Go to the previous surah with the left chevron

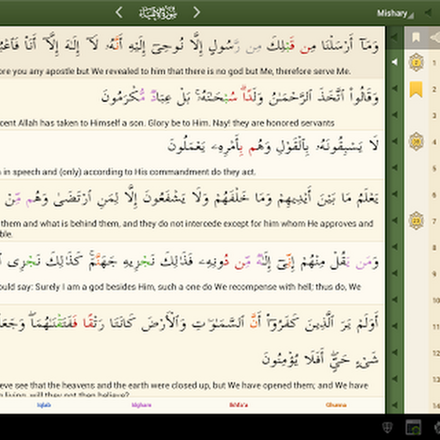coord(119,13)
